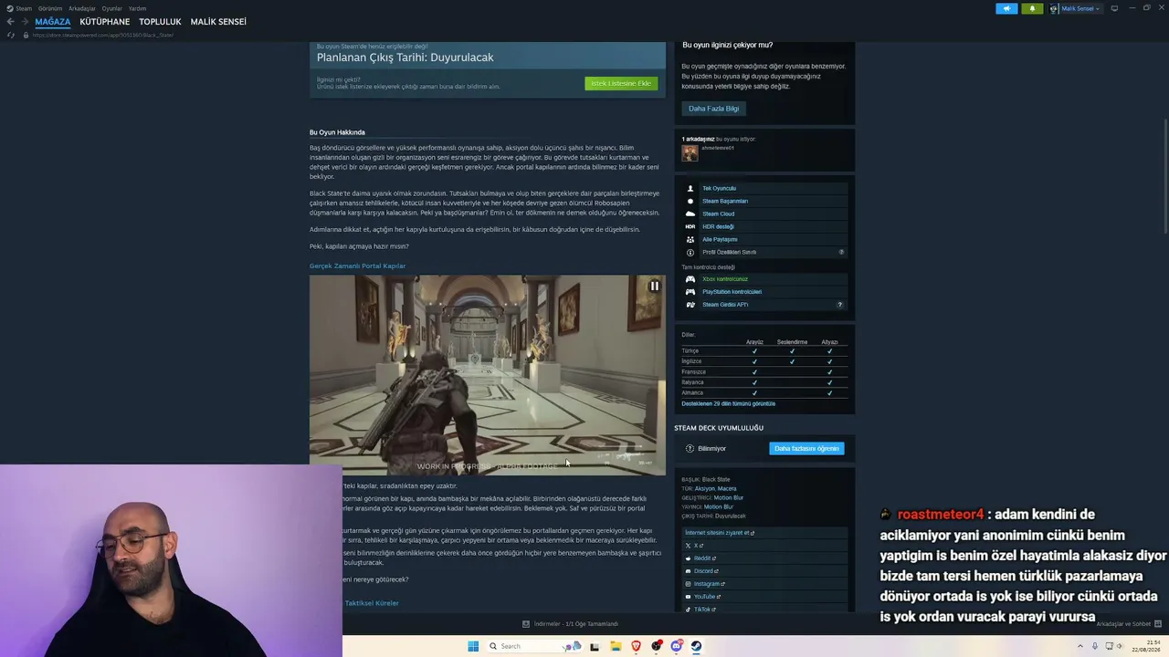Click the Tek Oyunculu single-player icon

[690, 188]
